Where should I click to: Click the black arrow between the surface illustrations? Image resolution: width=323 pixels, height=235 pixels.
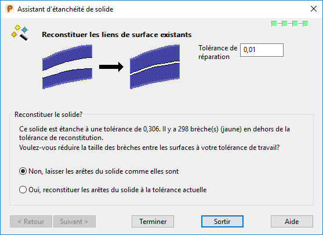(x=111, y=67)
